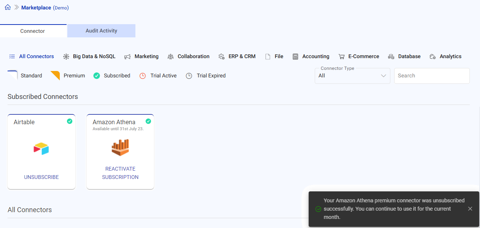The width and height of the screenshot is (480, 228).
Task: Filter by Trial Active status
Action: (158, 75)
